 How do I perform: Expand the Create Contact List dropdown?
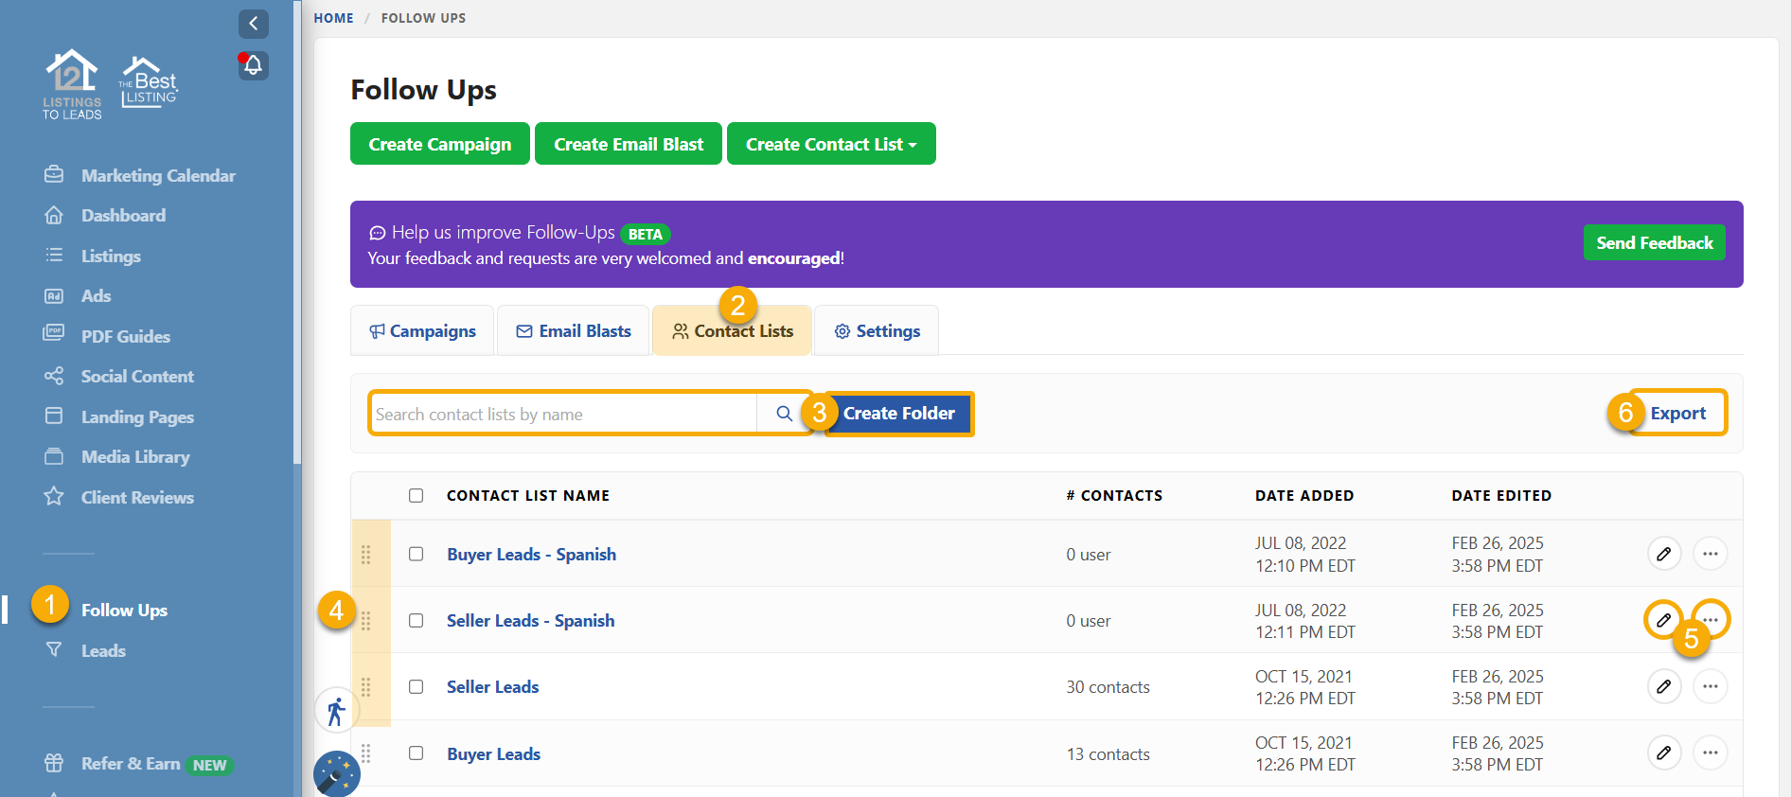(x=830, y=144)
